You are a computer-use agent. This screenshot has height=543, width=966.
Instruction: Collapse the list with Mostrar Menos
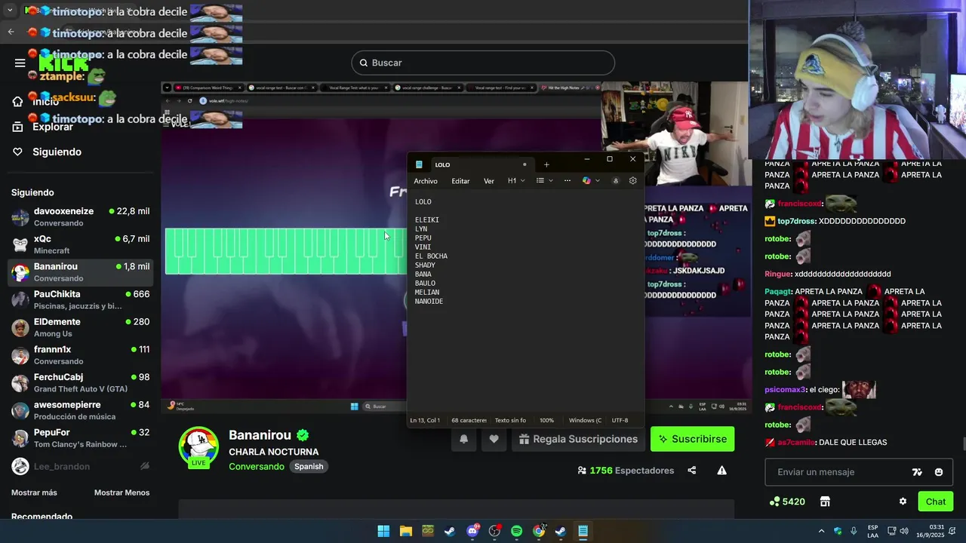coord(122,492)
